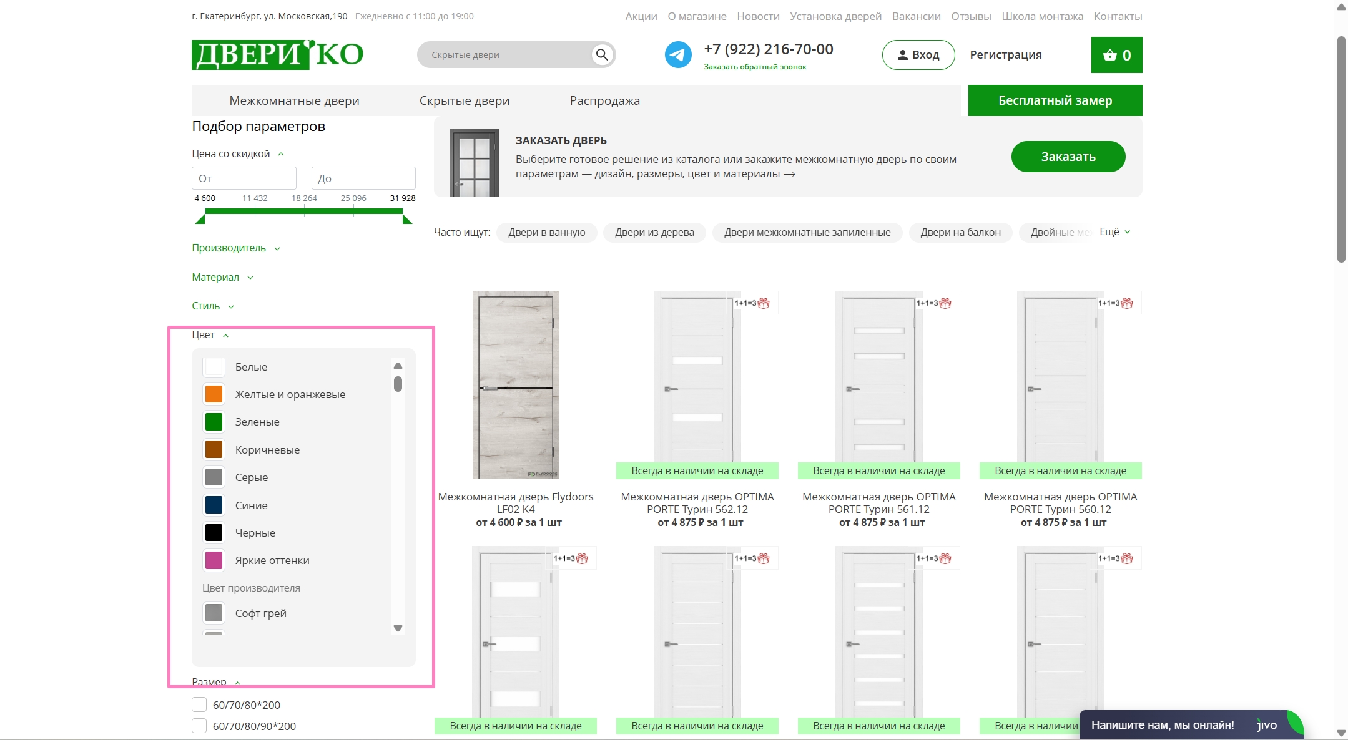
Task: Open Flydoors LFO2 K4 door image
Action: 516,385
